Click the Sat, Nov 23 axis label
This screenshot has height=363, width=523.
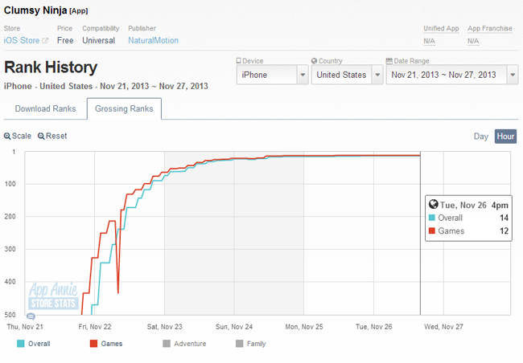click(165, 327)
